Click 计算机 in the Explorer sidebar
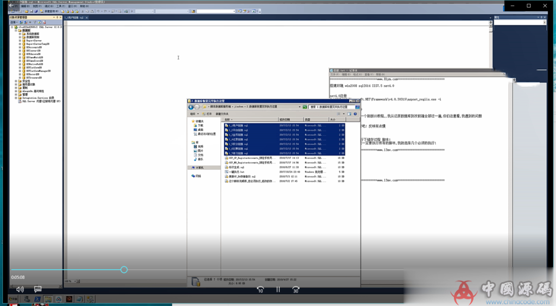556x306 pixels. click(200, 168)
